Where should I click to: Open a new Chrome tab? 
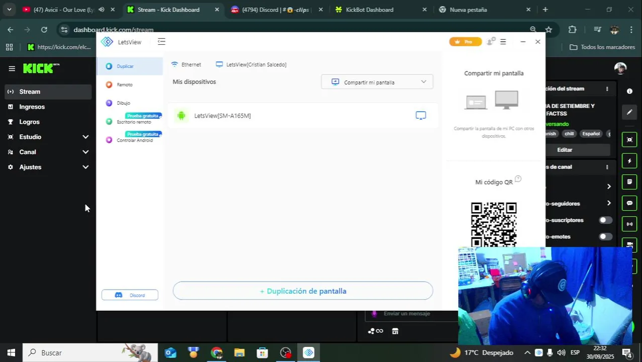[x=545, y=10]
